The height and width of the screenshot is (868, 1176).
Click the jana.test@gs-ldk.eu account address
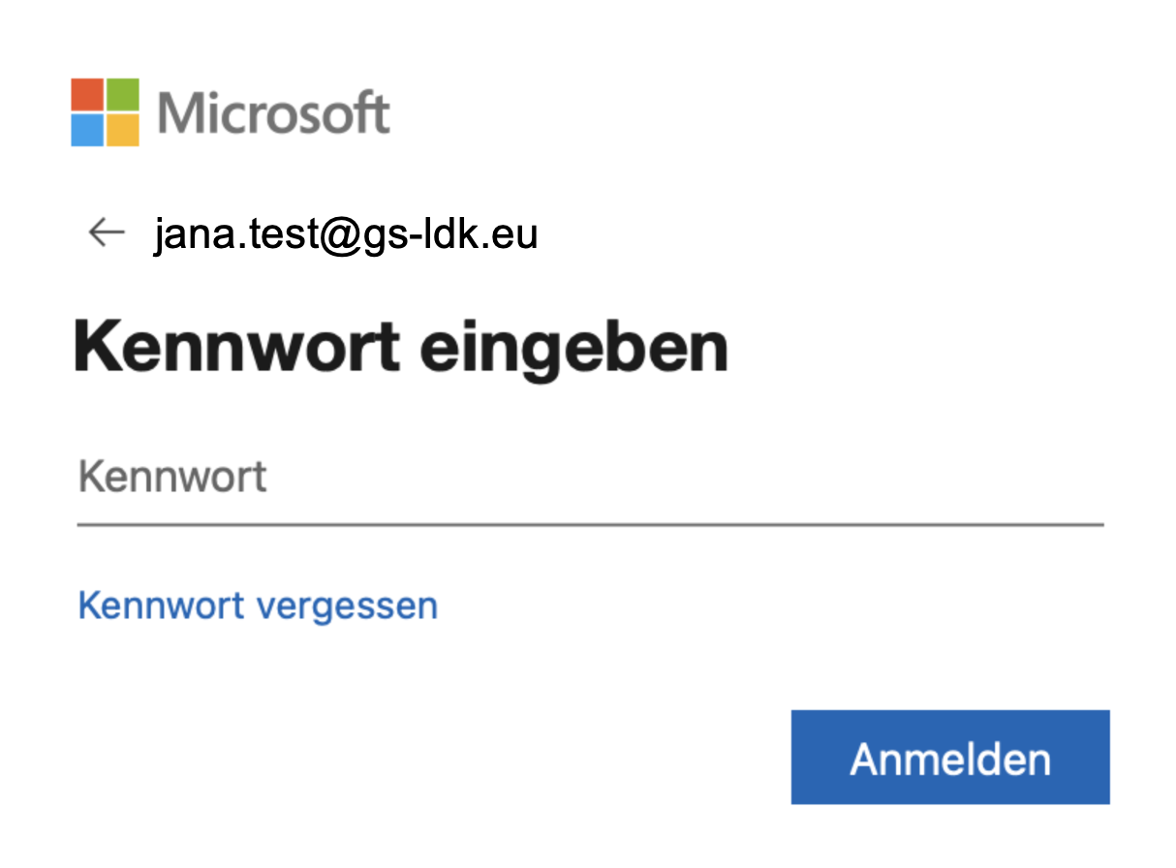coord(346,233)
